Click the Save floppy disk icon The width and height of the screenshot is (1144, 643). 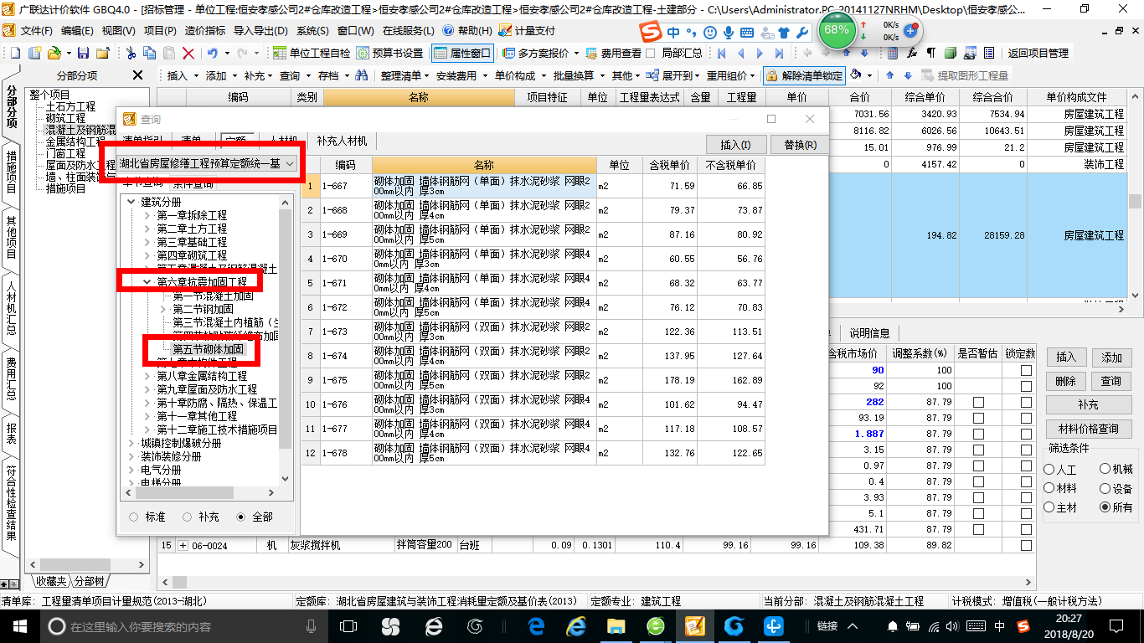tap(85, 53)
